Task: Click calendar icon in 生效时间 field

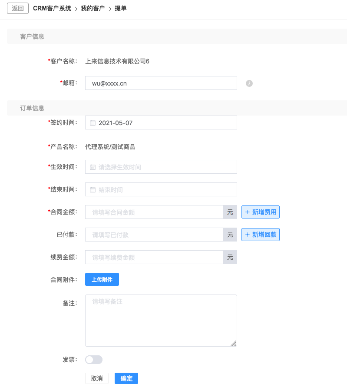Action: point(93,167)
